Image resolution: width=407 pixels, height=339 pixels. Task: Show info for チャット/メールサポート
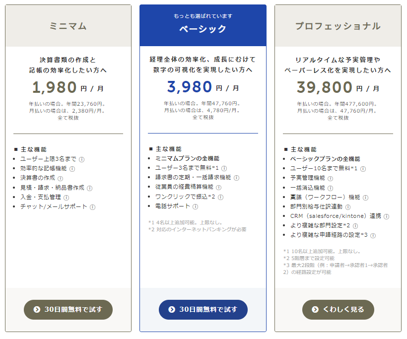click(x=92, y=207)
